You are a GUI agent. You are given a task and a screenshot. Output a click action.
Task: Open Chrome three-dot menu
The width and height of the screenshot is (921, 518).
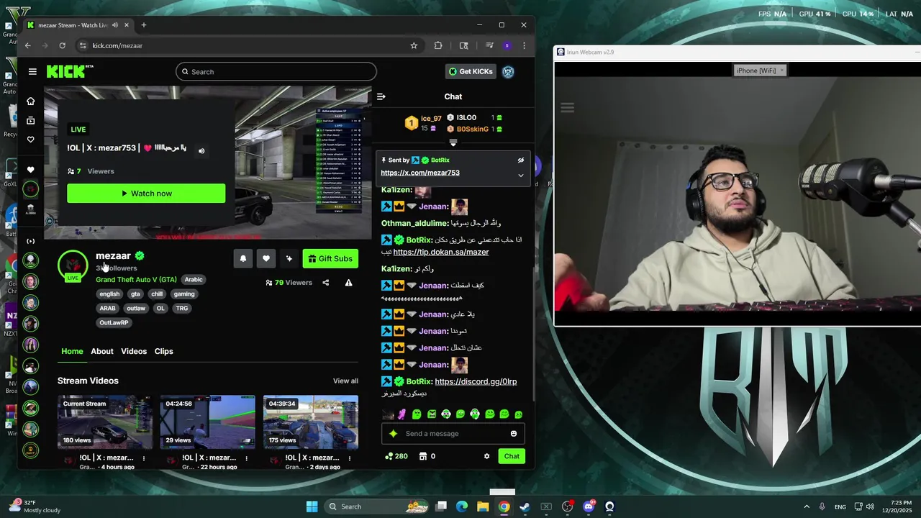point(524,45)
